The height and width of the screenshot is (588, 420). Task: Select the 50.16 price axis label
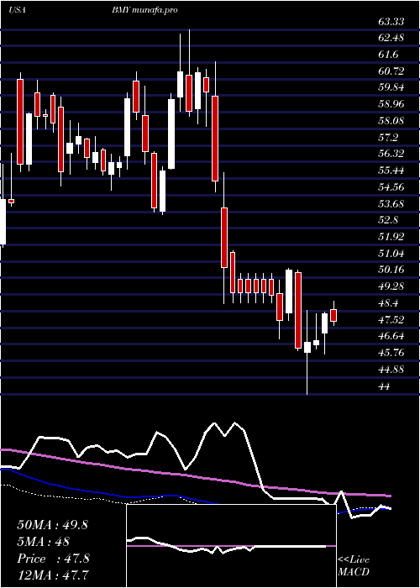click(391, 270)
